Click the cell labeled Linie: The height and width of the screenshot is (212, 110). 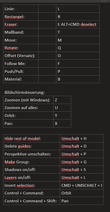click(21, 9)
